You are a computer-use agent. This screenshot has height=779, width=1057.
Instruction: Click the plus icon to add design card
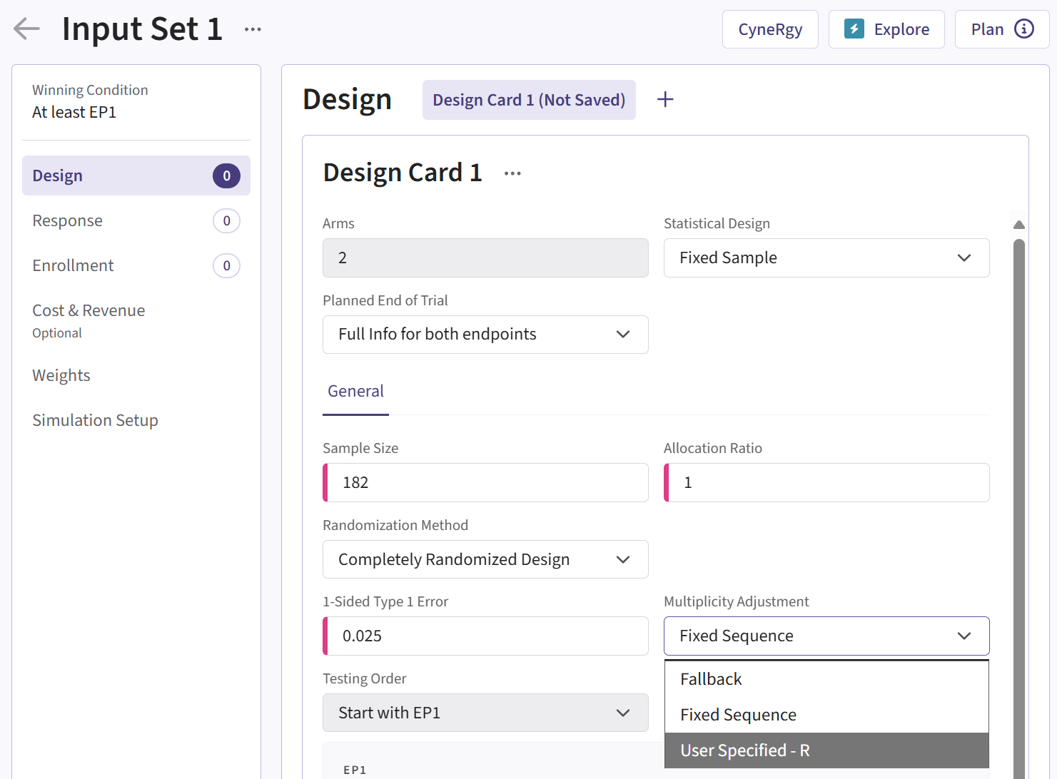(x=665, y=99)
